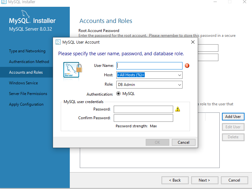The image size is (252, 189).
Task: Focus the Password input field
Action: [143, 109]
